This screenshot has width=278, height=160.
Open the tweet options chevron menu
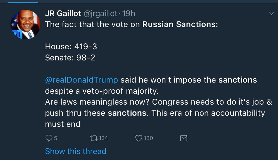[x=271, y=14]
